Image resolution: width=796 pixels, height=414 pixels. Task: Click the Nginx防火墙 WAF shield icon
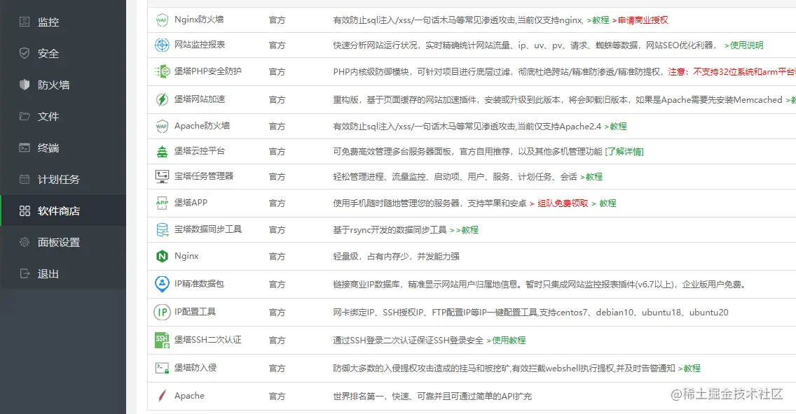(x=162, y=20)
